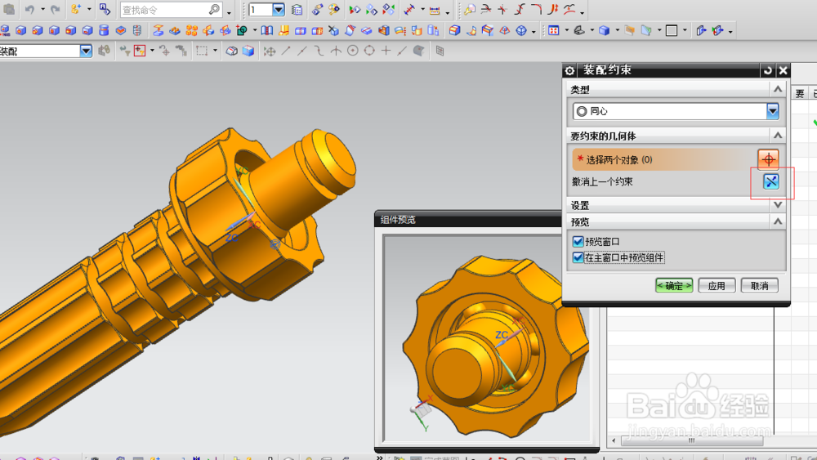Toggle the 预览窗口 checkbox

pyautogui.click(x=578, y=241)
